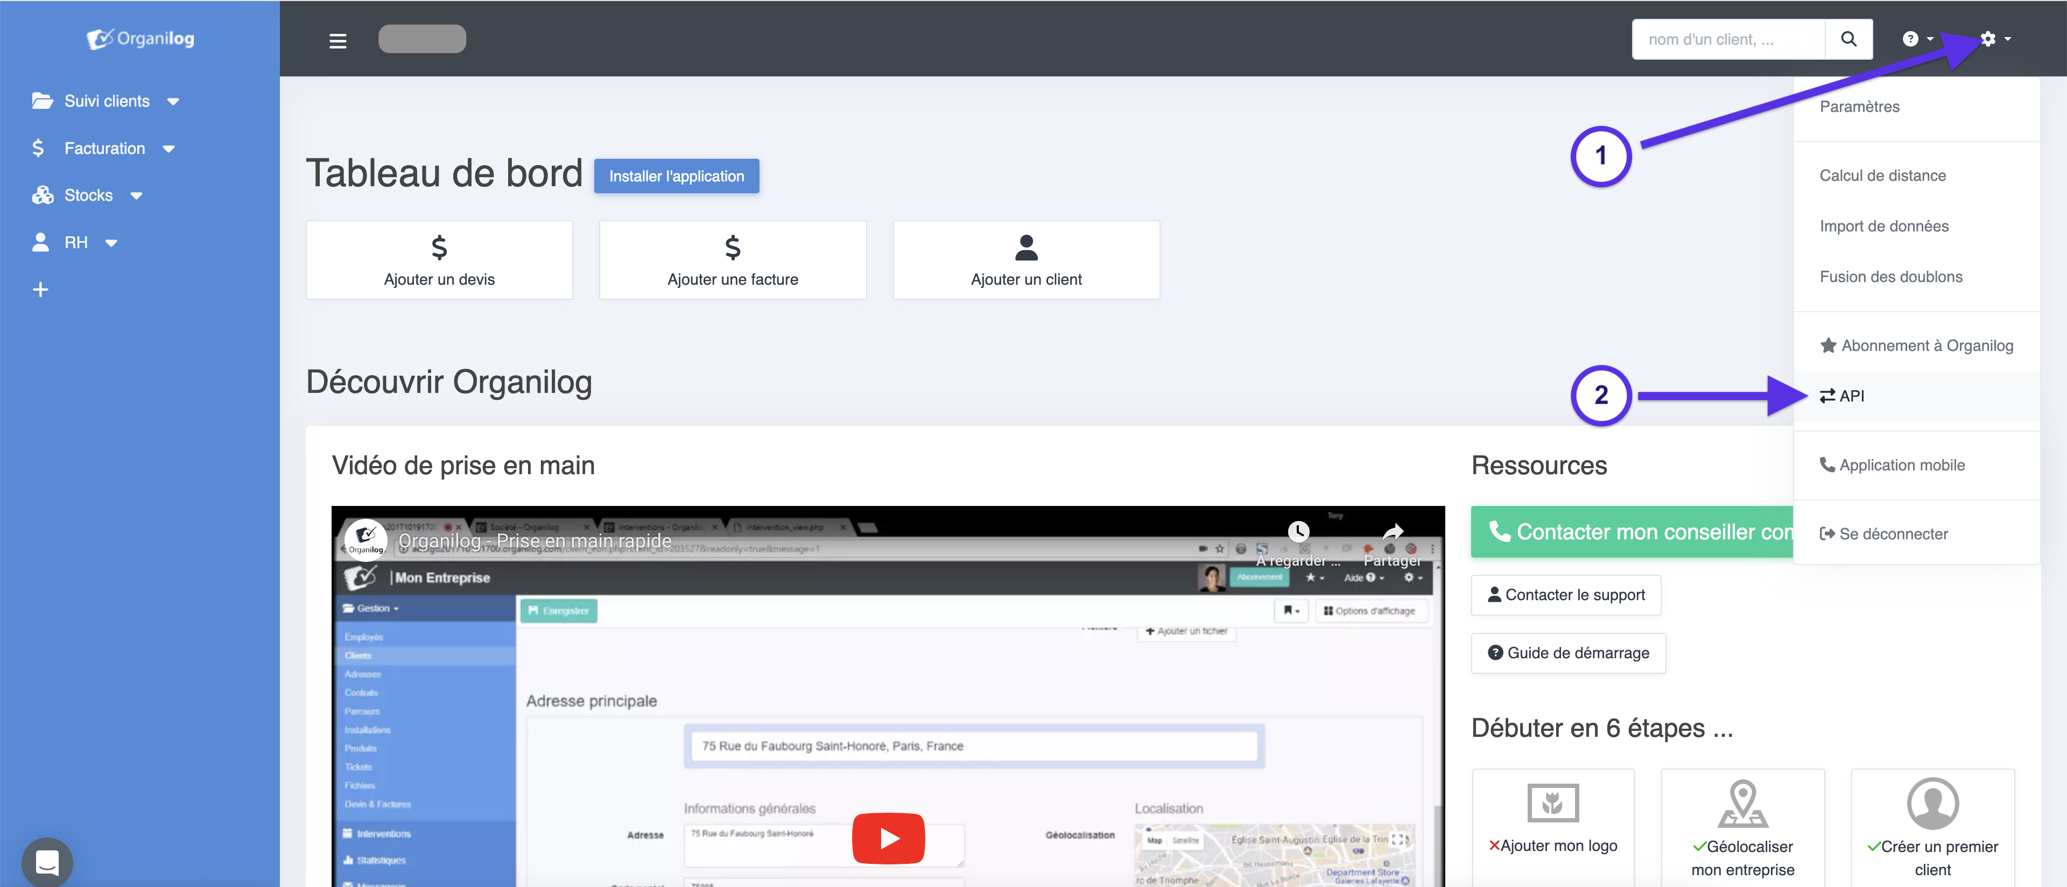Open the chat widget bubble
The width and height of the screenshot is (2067, 887).
click(x=47, y=862)
